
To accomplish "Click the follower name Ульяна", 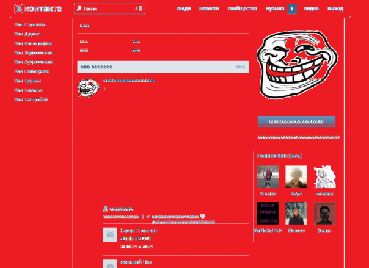I will 268,194.
